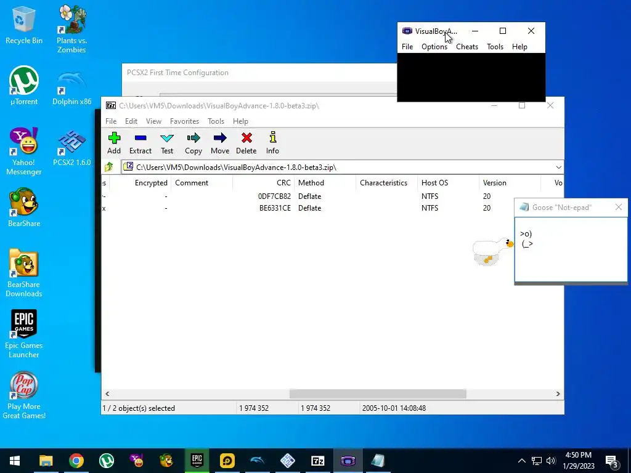
Task: Click the PCSX2 taskbar icon
Action: pos(287,461)
